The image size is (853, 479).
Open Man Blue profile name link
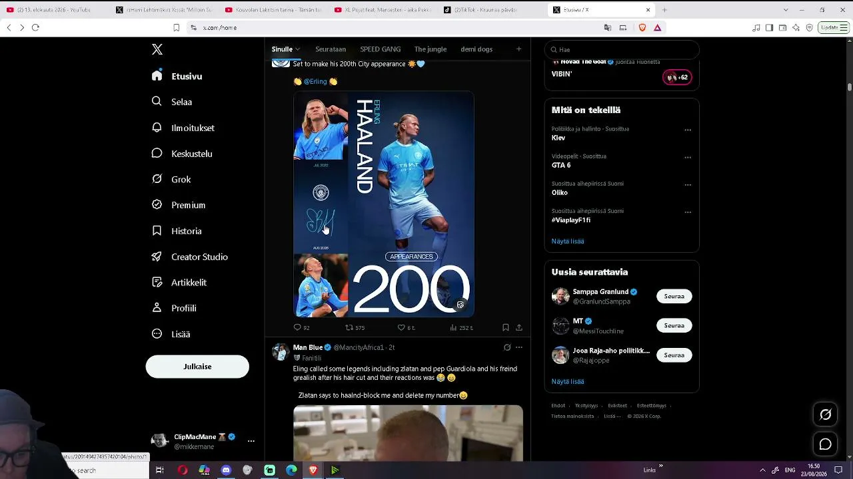pyautogui.click(x=308, y=347)
